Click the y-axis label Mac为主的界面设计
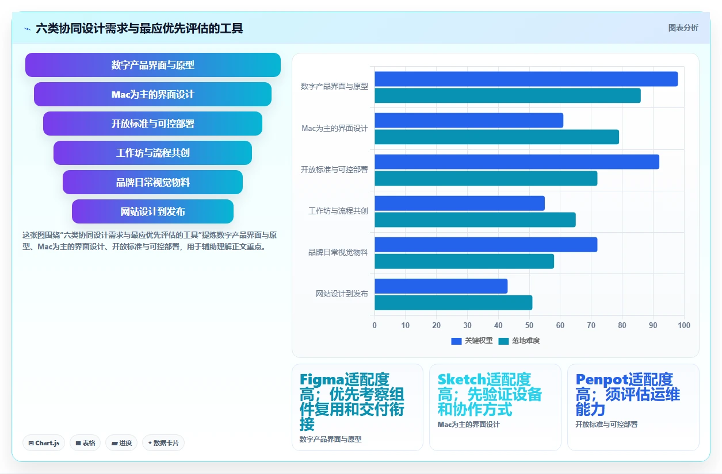The width and height of the screenshot is (722, 474). [x=335, y=128]
